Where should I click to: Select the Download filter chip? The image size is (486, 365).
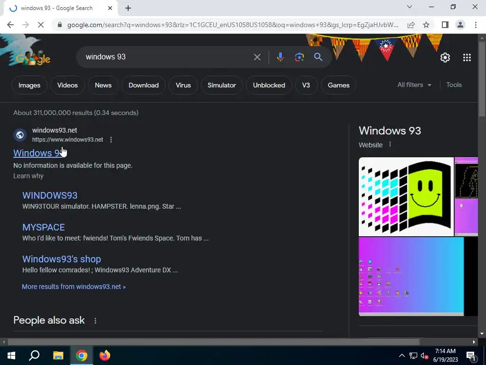point(143,85)
